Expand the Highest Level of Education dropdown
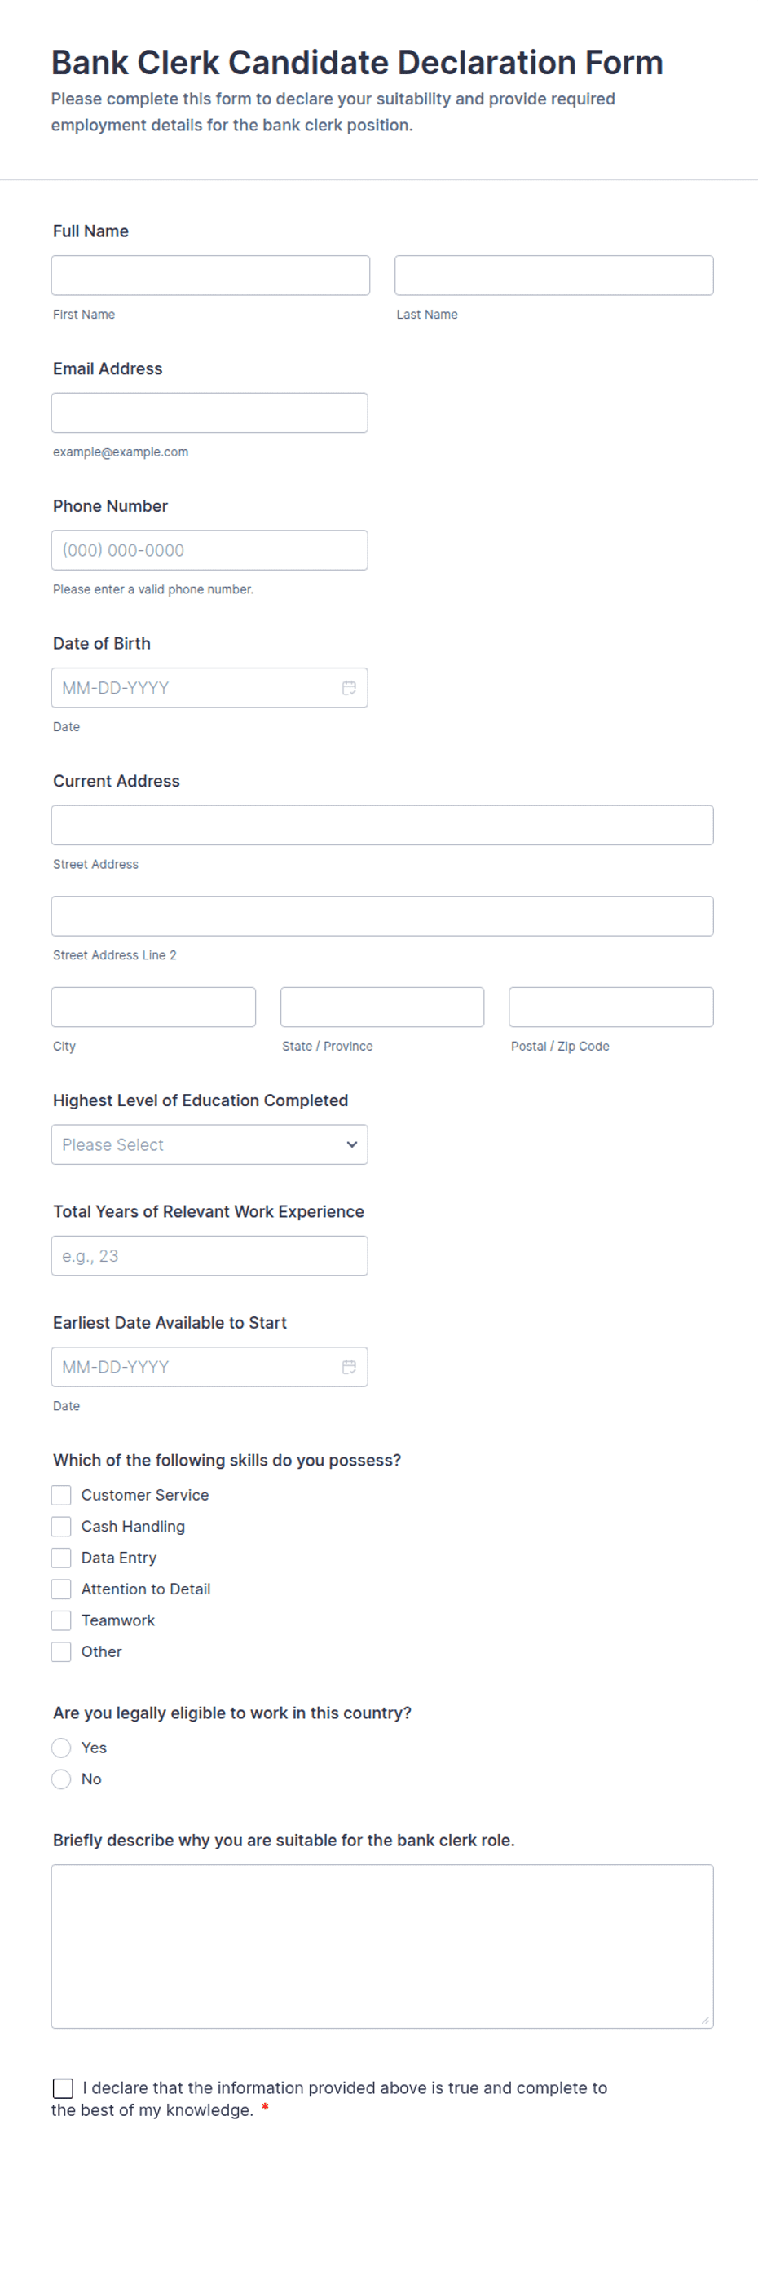The width and height of the screenshot is (758, 2288). pos(209,1144)
